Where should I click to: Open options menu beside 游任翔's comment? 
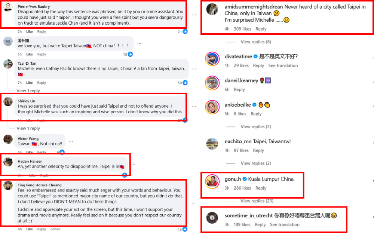coord(139,43)
